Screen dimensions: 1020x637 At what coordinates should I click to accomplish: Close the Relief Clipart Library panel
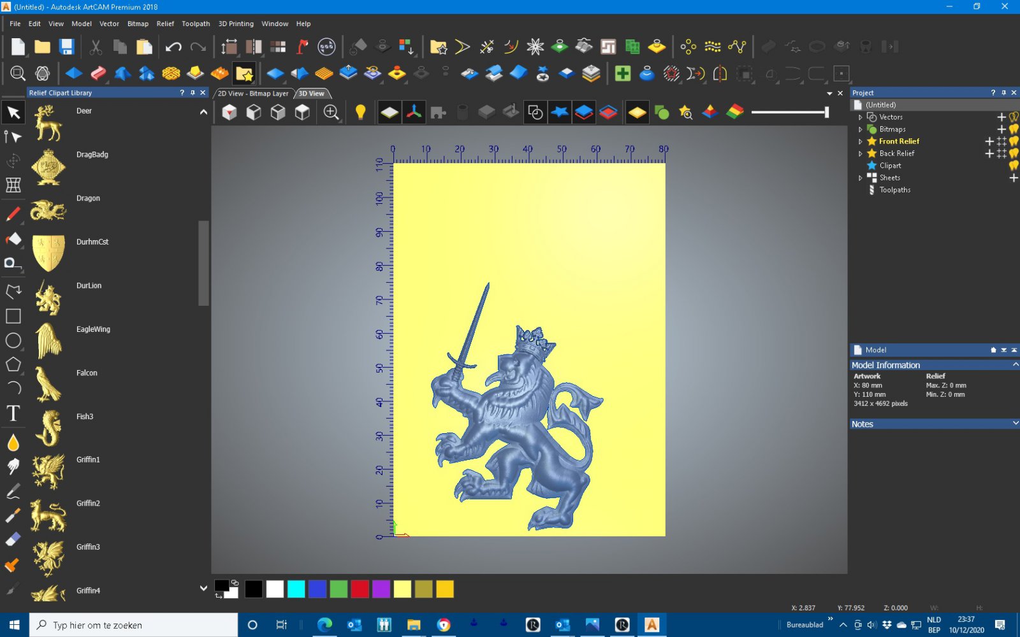[x=203, y=93]
